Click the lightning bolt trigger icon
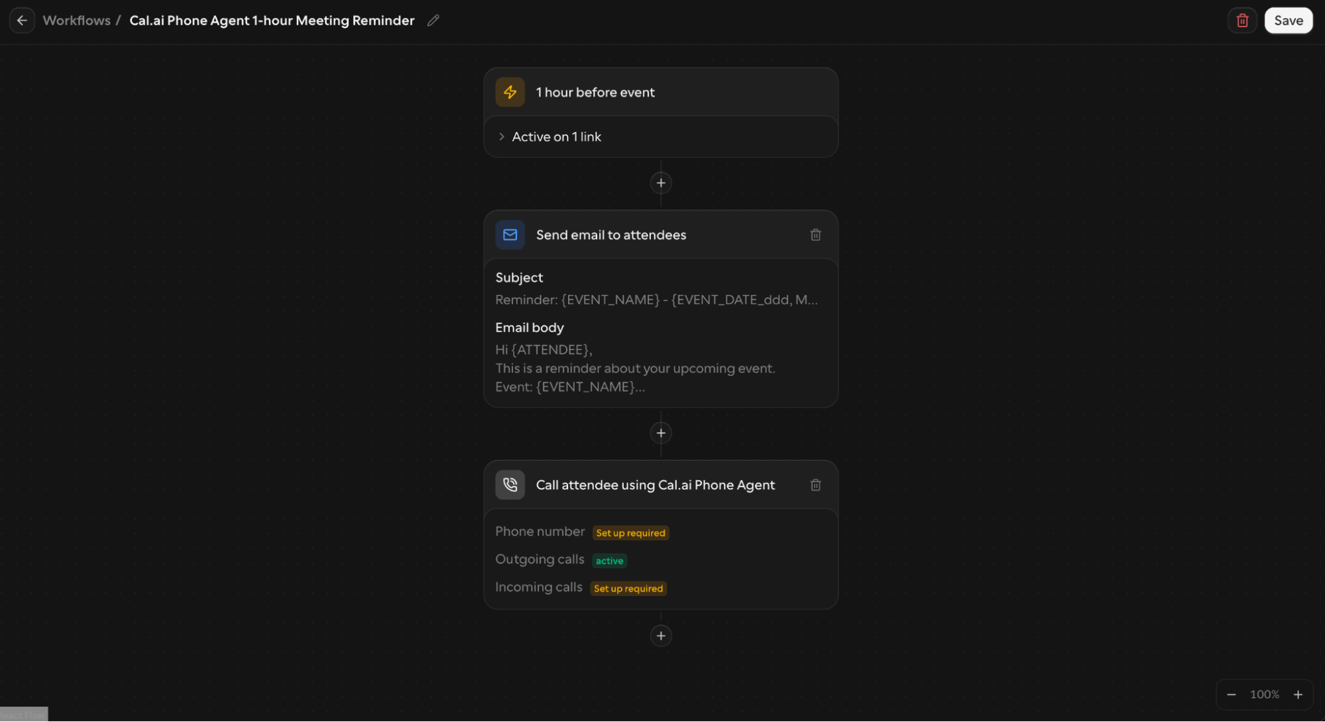The height and width of the screenshot is (722, 1325). click(510, 92)
